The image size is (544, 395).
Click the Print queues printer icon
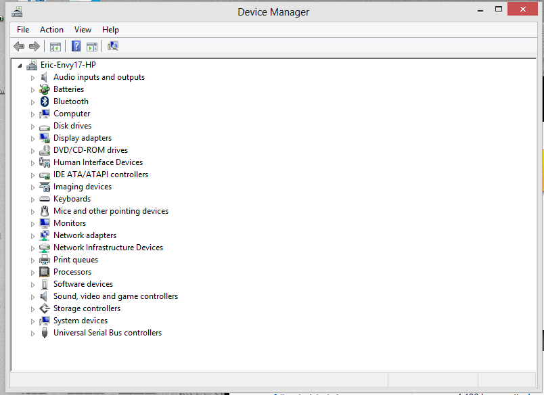45,260
